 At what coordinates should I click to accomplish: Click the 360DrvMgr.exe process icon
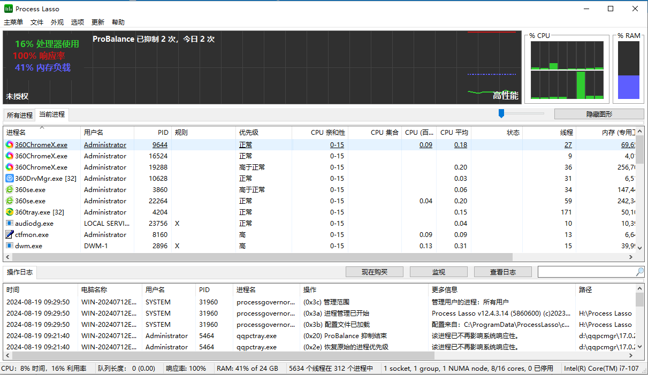coord(9,178)
